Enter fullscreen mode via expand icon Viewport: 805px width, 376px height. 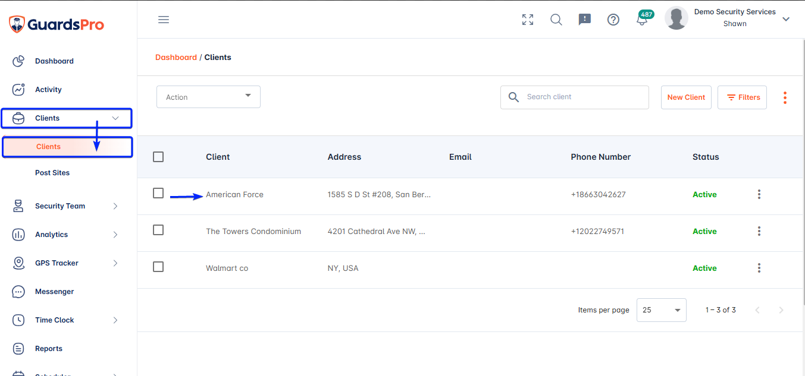pyautogui.click(x=528, y=20)
